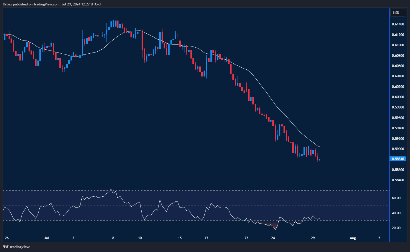410x252 pixels.
Task: Click the 22 date label on time axis
Action: 246,238
